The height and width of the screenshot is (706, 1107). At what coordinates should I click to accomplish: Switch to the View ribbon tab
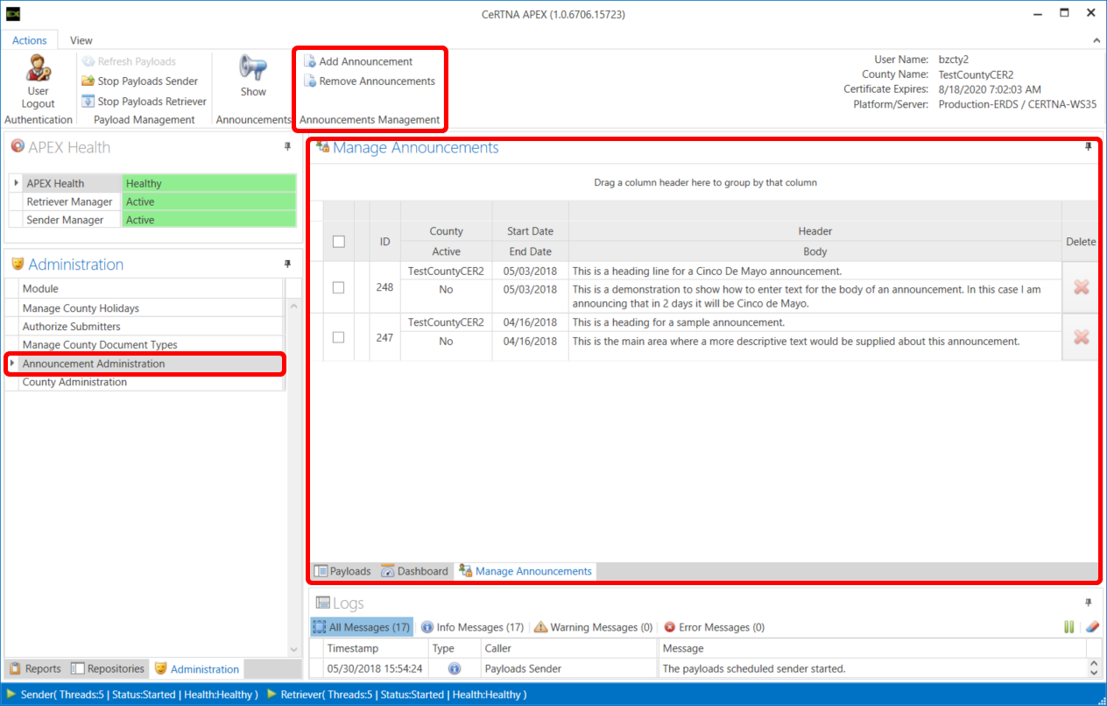[x=81, y=40]
